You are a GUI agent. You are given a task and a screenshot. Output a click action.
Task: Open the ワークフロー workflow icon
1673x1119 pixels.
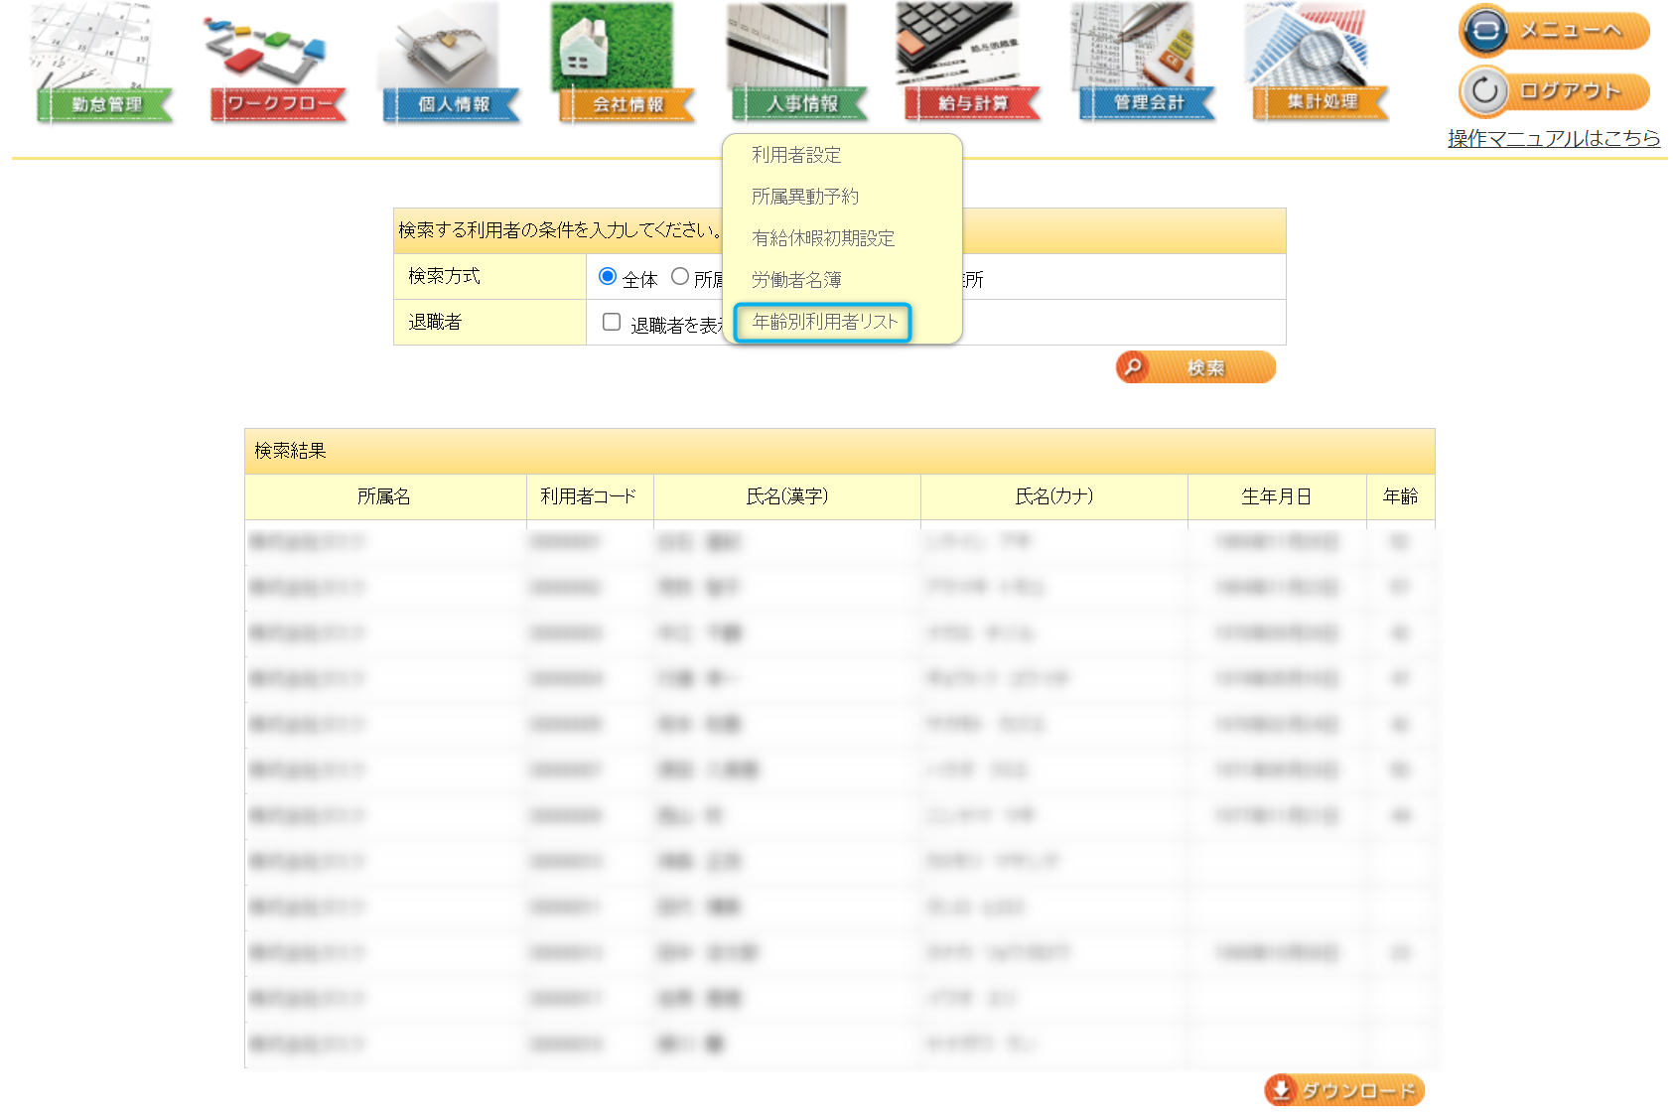click(278, 65)
